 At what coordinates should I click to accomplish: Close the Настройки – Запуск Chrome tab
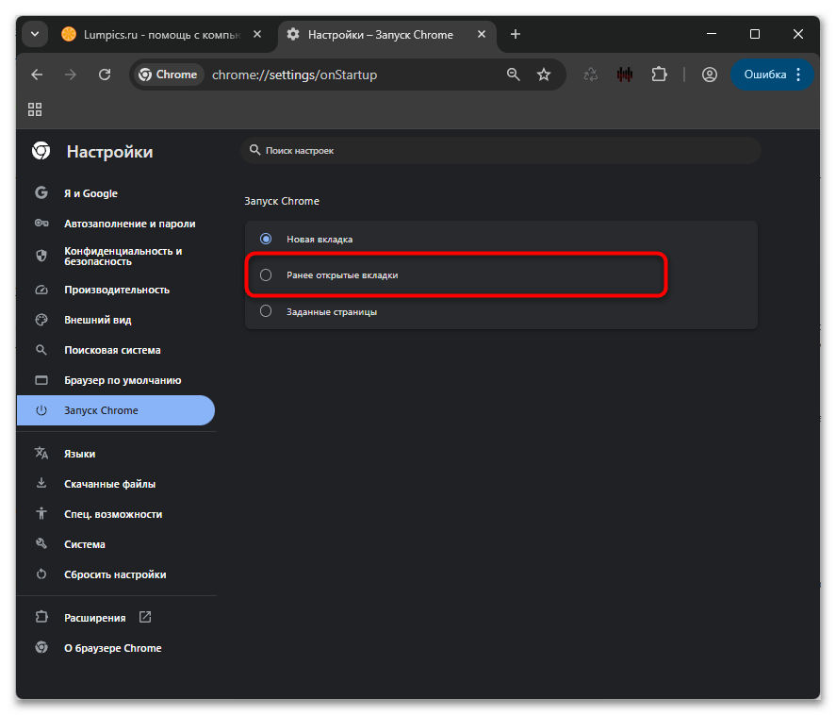coord(482,34)
